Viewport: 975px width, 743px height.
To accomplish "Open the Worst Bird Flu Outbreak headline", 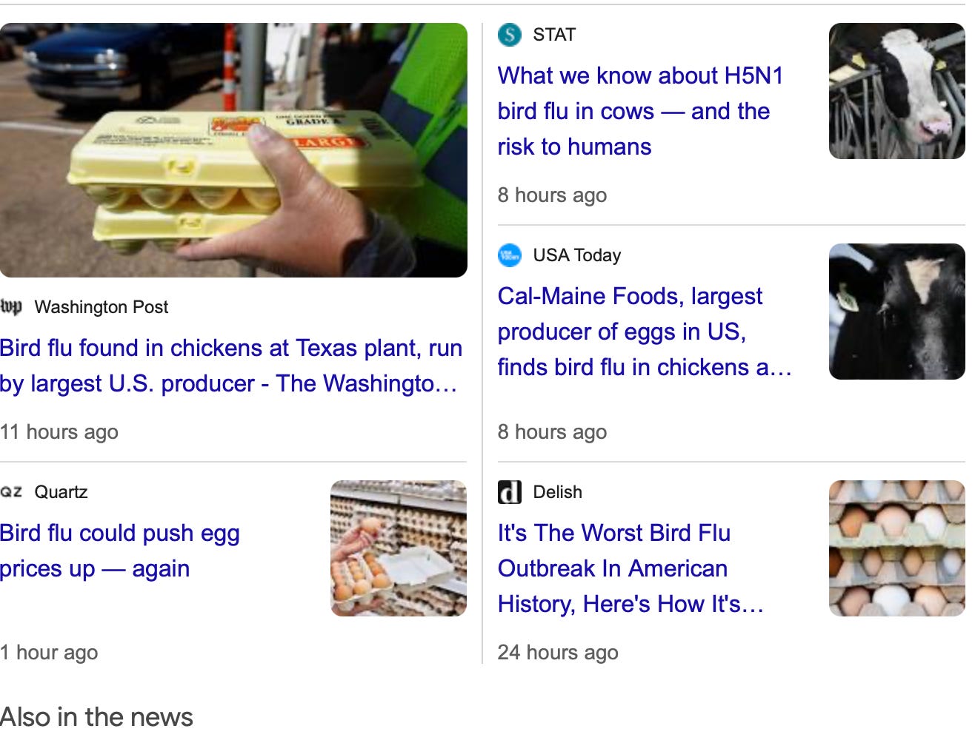I will (x=630, y=568).
